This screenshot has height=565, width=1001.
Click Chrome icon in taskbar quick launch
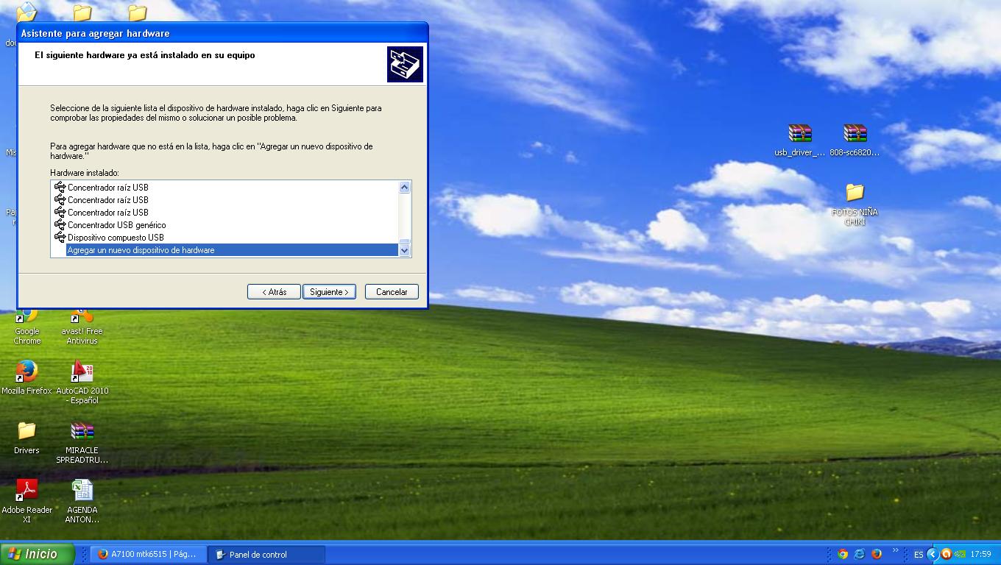[843, 554]
